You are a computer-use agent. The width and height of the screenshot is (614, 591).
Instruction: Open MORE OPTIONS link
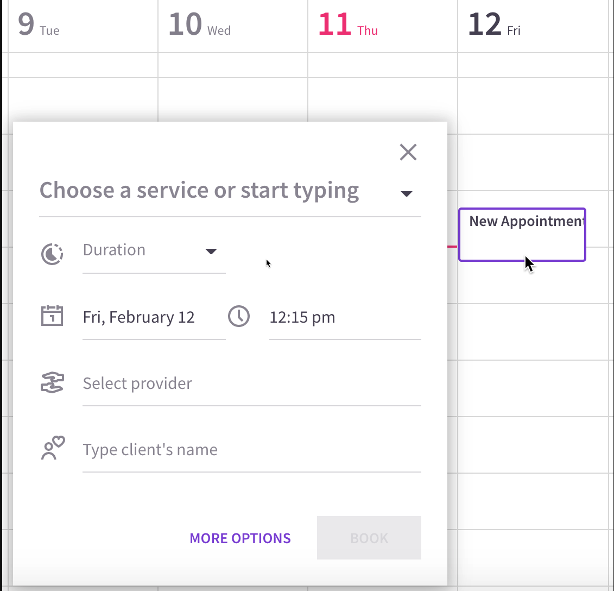[240, 538]
